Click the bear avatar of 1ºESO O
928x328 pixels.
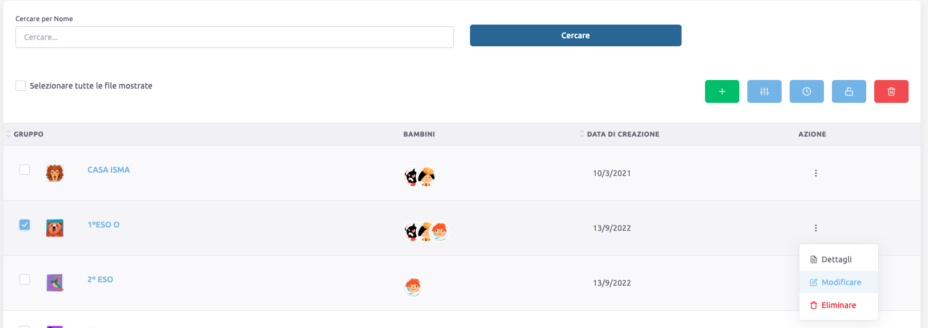tap(55, 228)
